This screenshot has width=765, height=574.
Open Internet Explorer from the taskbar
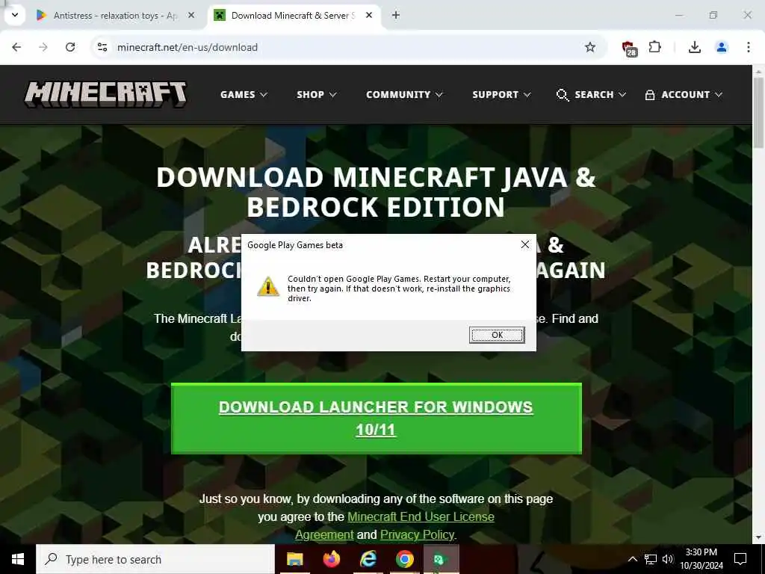(368, 559)
